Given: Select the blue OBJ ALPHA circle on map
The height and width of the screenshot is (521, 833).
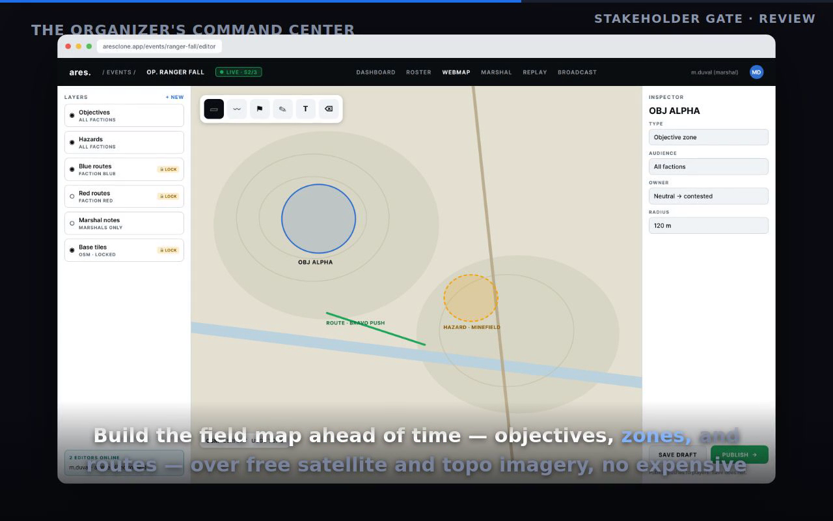Looking at the screenshot, I should (319, 219).
